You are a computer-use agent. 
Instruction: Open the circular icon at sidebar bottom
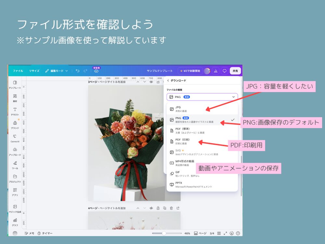pos(15,233)
